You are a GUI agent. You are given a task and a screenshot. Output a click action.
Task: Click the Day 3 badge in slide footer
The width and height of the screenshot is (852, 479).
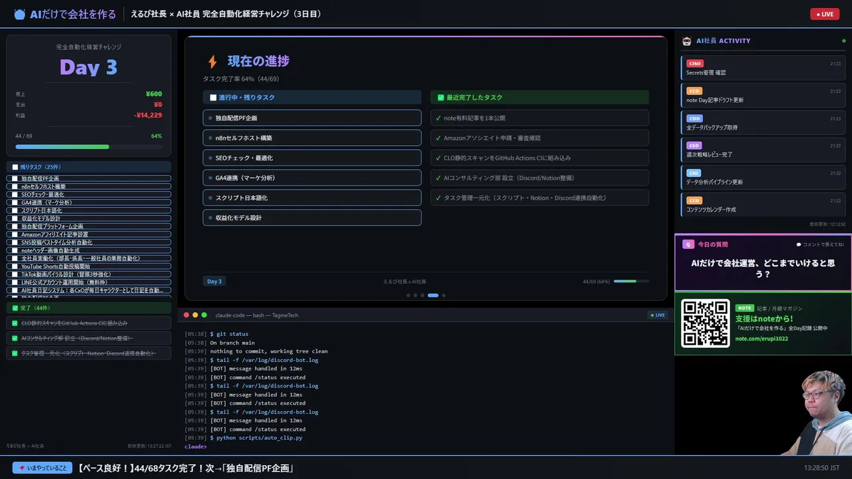[214, 281]
